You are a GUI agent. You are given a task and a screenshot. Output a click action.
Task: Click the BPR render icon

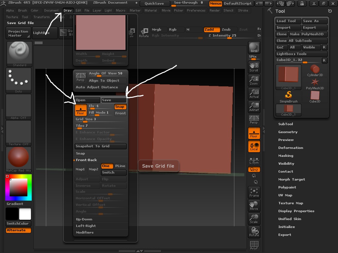pos(254,47)
